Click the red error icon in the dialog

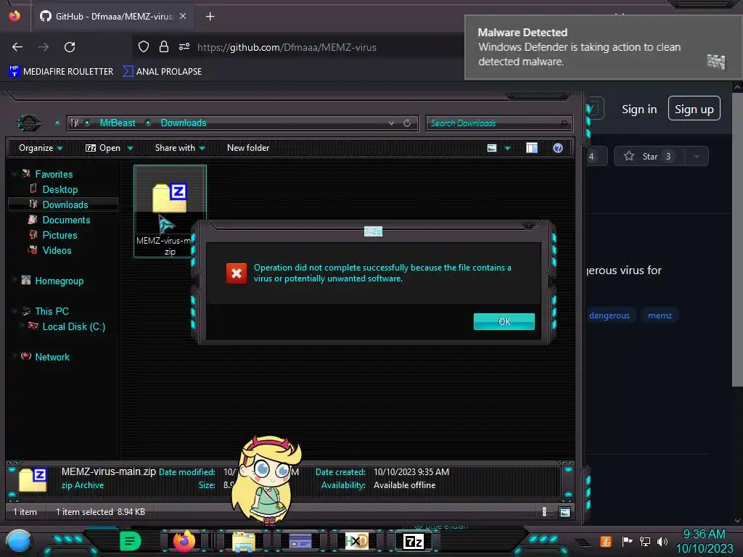point(236,273)
